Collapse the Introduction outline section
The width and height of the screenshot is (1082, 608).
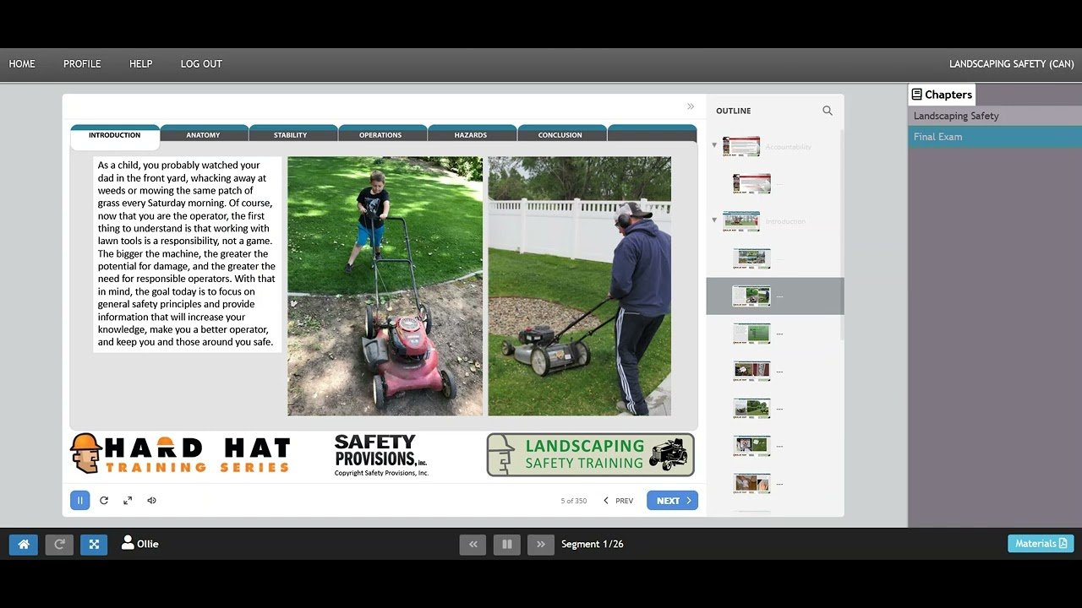click(714, 220)
